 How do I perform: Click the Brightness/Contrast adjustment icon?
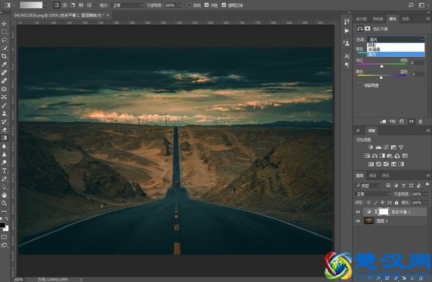coord(371,146)
